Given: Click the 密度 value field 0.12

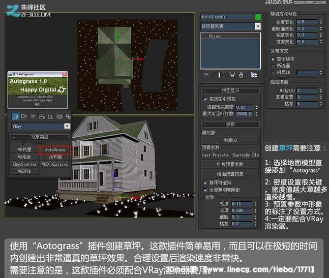Looking at the screenshot, I should tap(242, 204).
